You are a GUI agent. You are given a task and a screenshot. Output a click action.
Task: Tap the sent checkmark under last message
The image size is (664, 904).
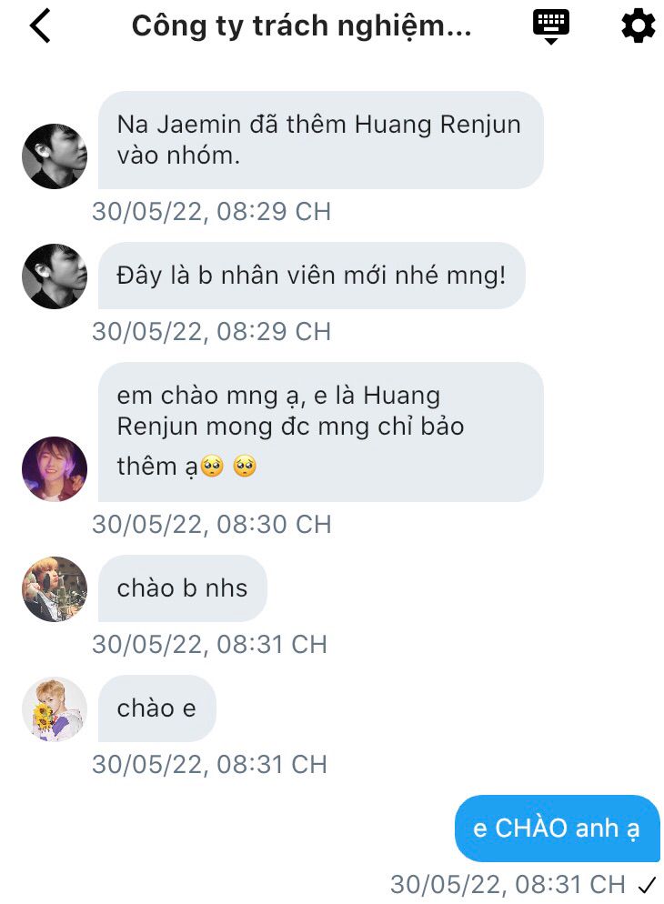tap(648, 884)
